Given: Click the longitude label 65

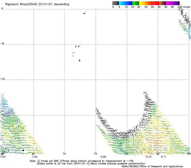Looking at the screenshot, I should [33, 154].
